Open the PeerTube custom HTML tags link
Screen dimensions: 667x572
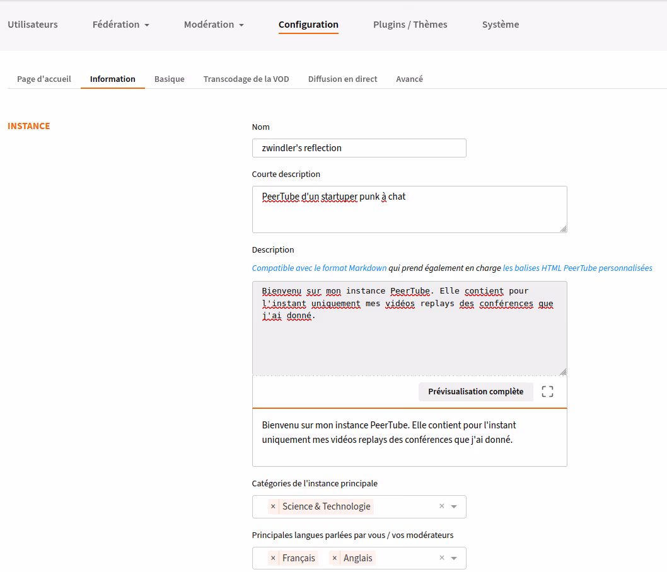click(577, 268)
